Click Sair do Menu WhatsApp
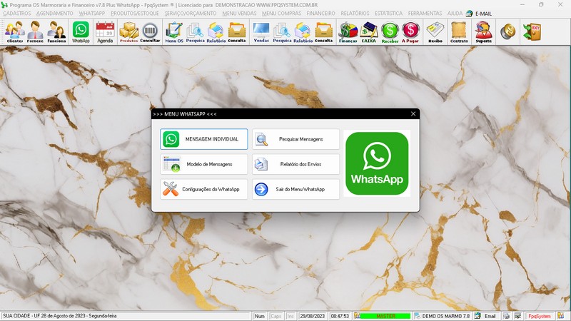 [295, 189]
